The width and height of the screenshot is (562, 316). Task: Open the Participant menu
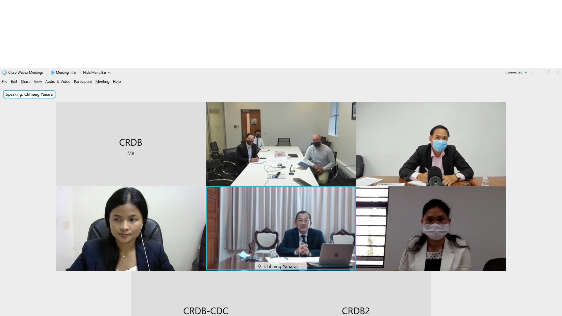83,82
